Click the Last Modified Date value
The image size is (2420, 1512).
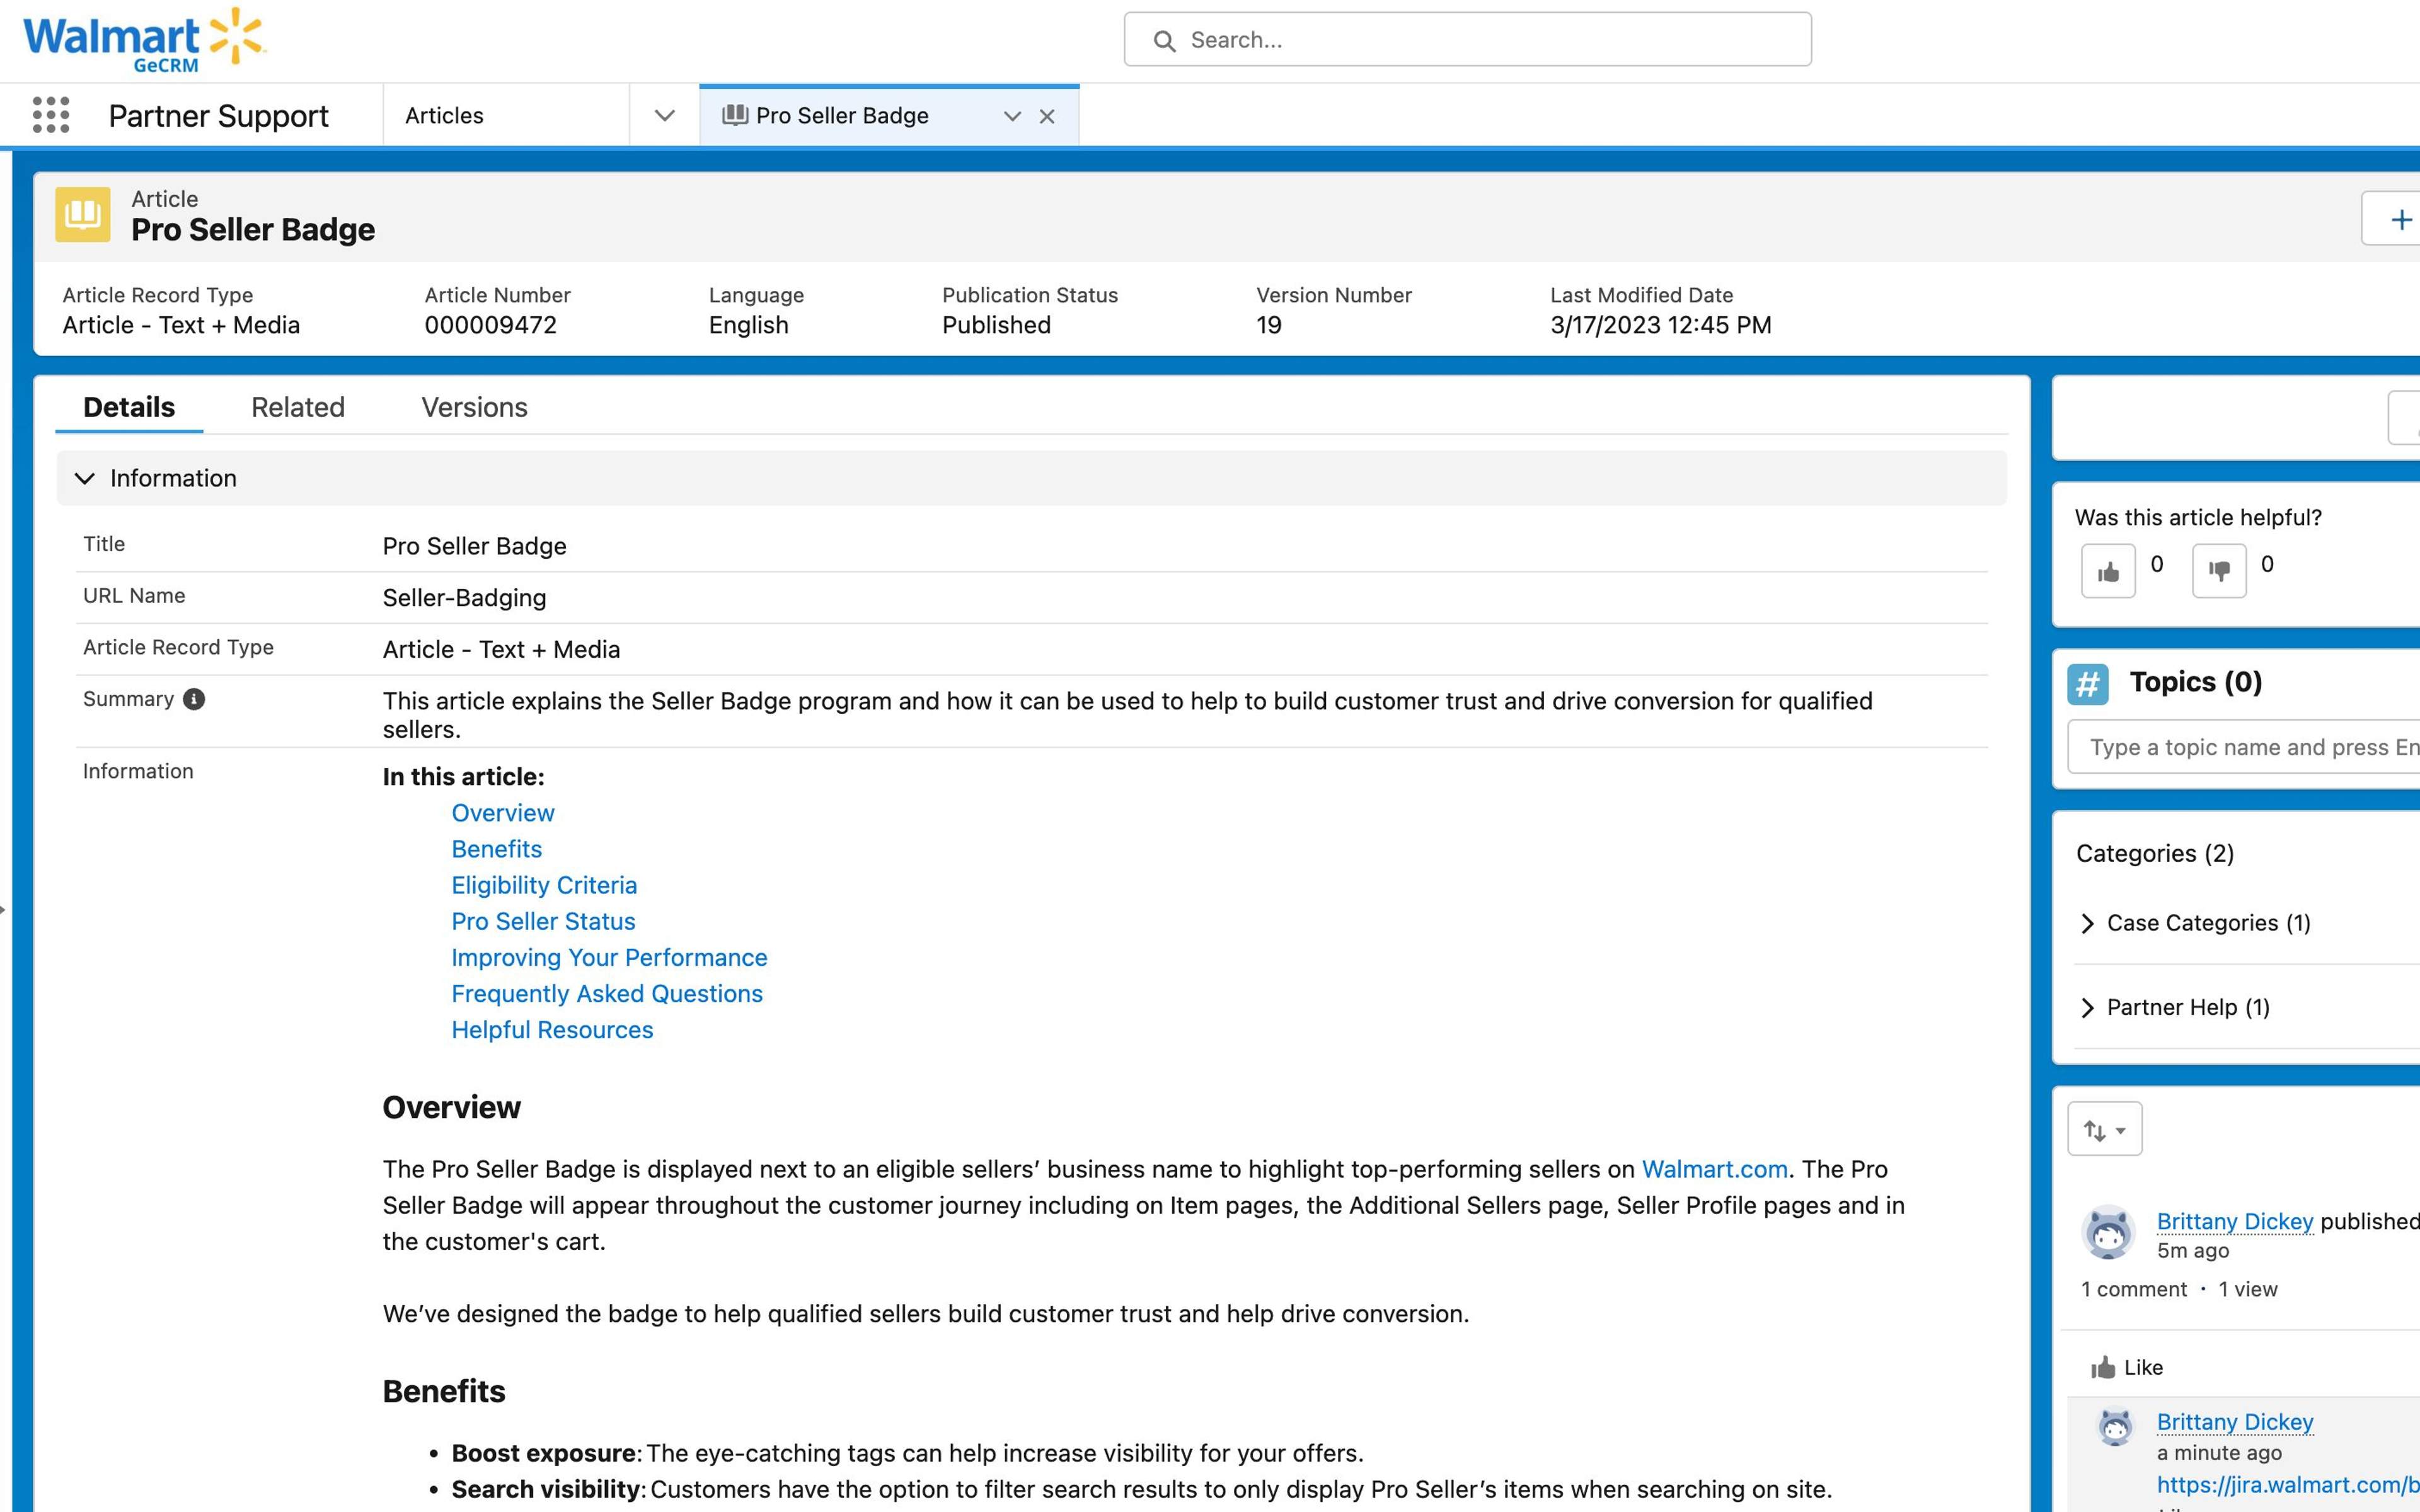[x=1660, y=325]
